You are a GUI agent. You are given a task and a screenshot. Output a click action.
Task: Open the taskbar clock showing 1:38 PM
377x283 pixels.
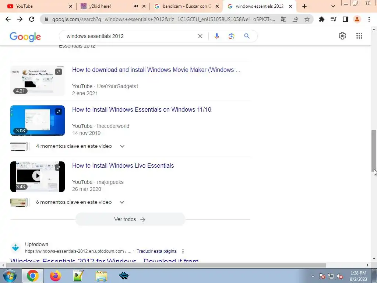[x=358, y=276]
